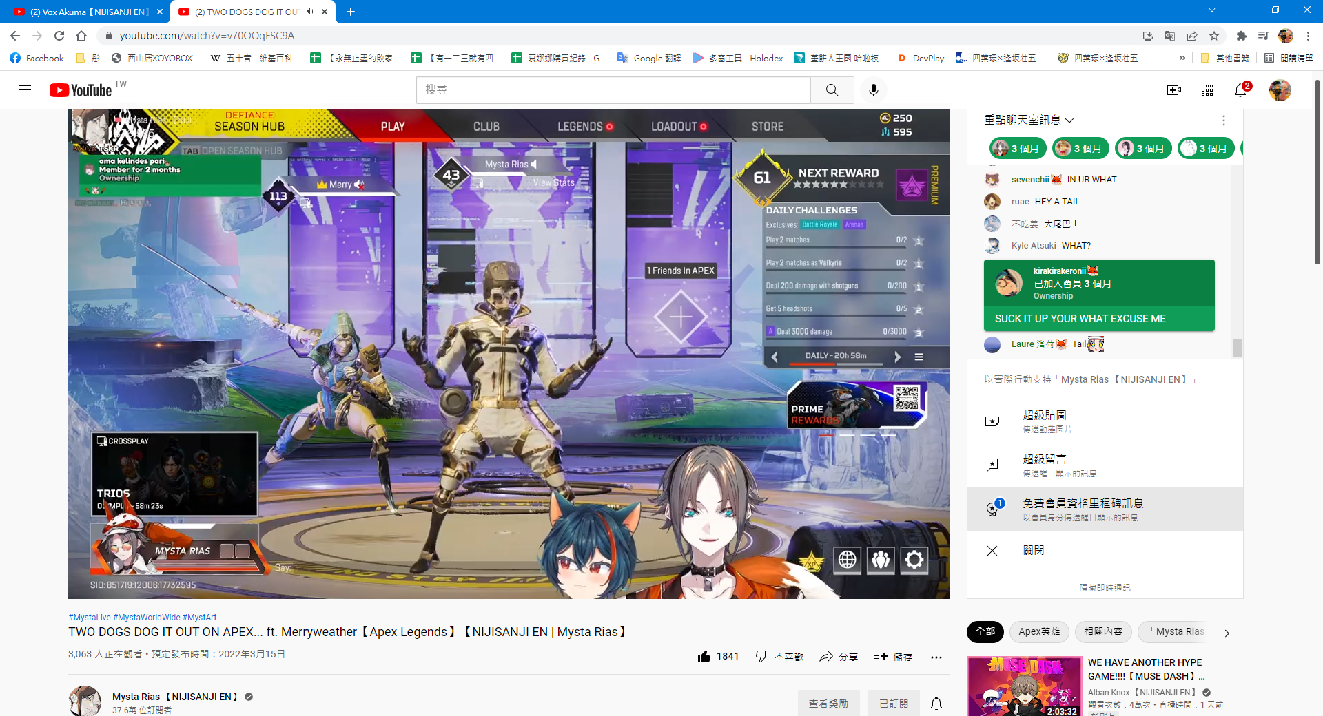1323x716 pixels.
Task: Choose 超級留言 Super Chat option
Action: [x=1105, y=465]
